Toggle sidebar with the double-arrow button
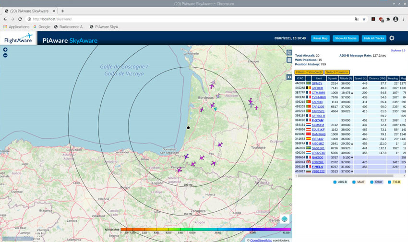Viewport: 408px width, 242px height. 289,77
